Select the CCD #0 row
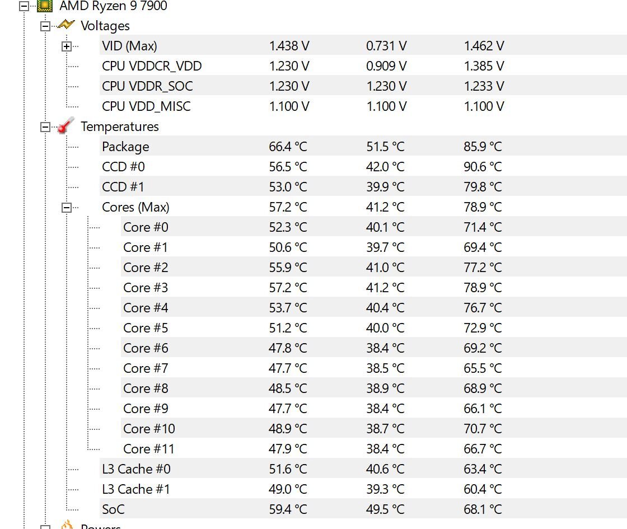The width and height of the screenshot is (627, 529). [x=363, y=166]
